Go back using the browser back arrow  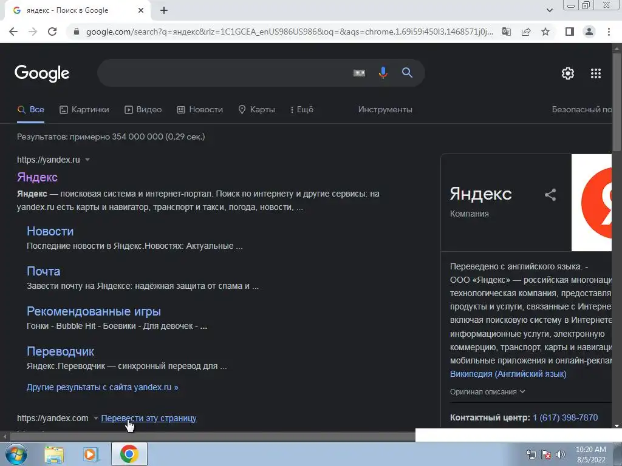(13, 32)
